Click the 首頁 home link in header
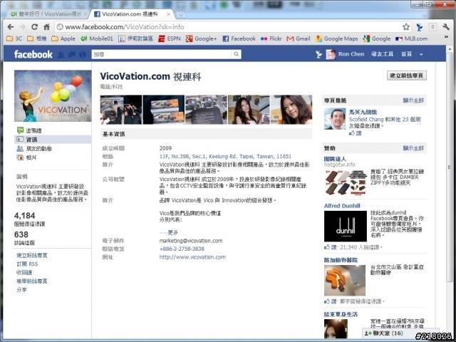This screenshot has height=342, width=456. pyautogui.click(x=407, y=54)
